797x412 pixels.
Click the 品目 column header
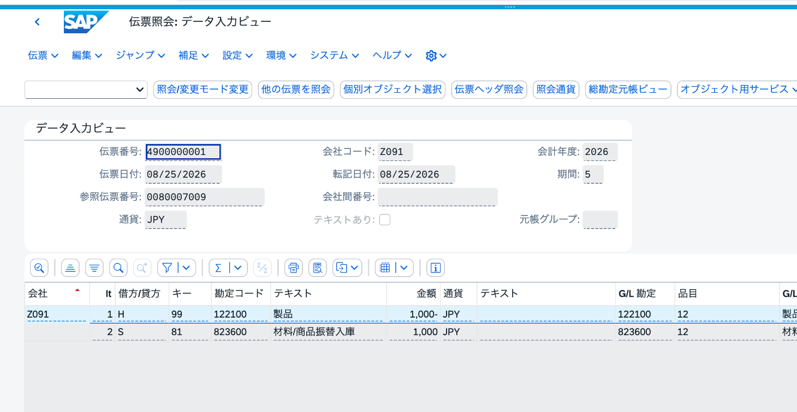point(727,294)
